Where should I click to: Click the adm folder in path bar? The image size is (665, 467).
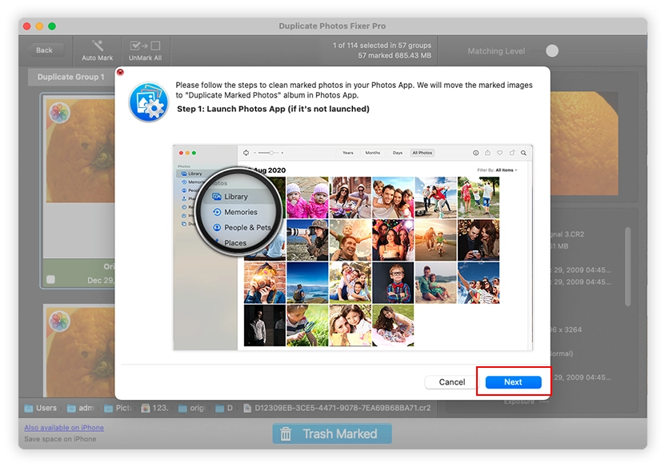[81, 408]
